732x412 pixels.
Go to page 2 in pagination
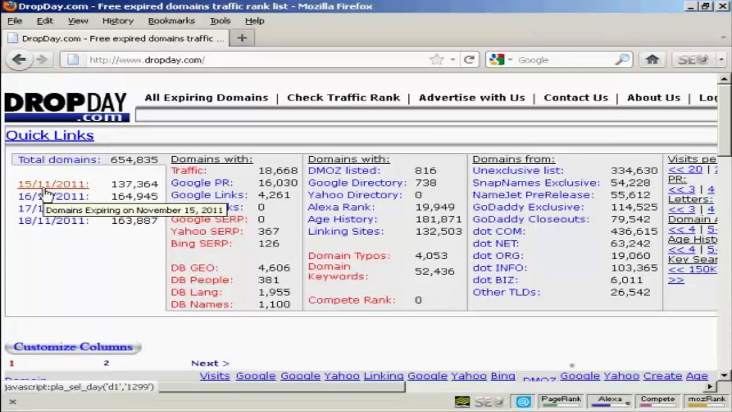tap(106, 363)
